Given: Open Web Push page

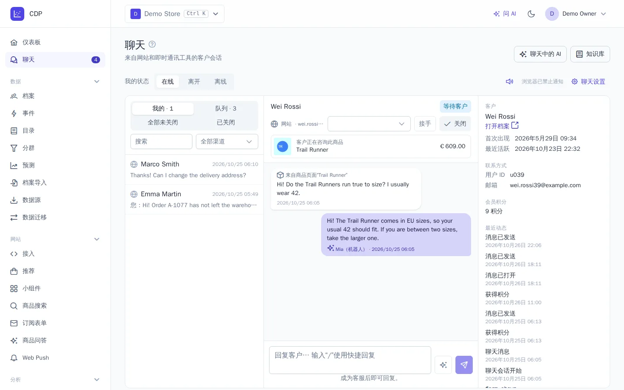Looking at the screenshot, I should tap(55, 358).
